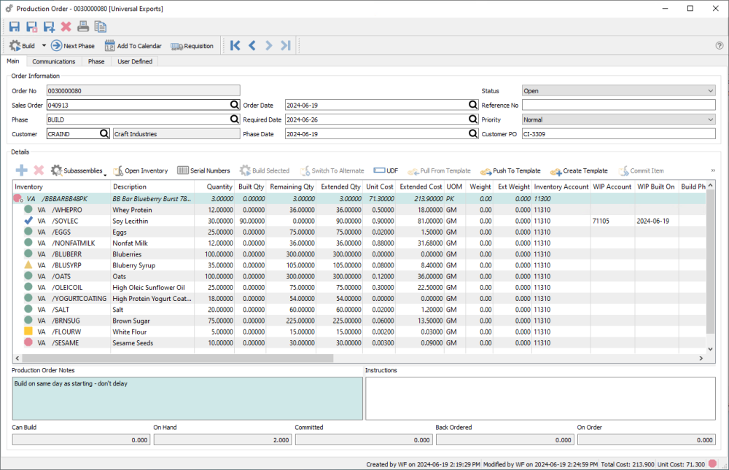The width and height of the screenshot is (729, 470).
Task: Click the Add To Calendar button
Action: pyautogui.click(x=133, y=46)
